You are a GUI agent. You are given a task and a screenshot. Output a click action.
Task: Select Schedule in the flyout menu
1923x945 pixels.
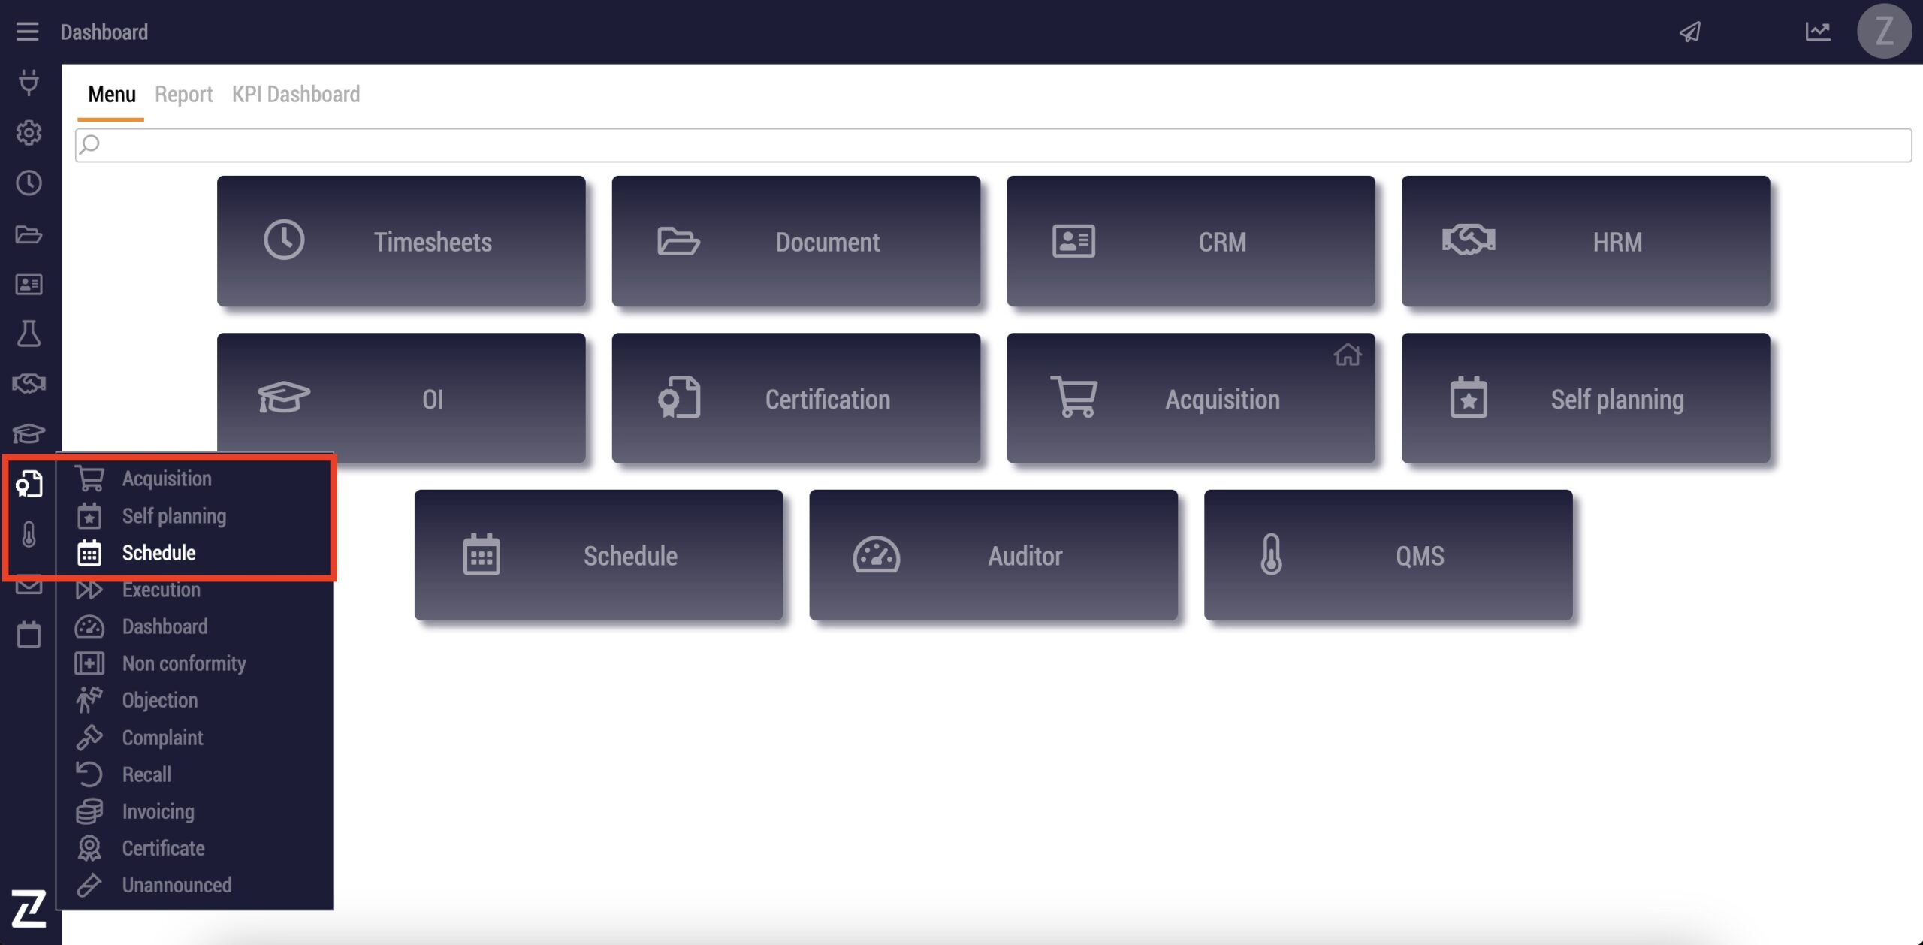[158, 553]
